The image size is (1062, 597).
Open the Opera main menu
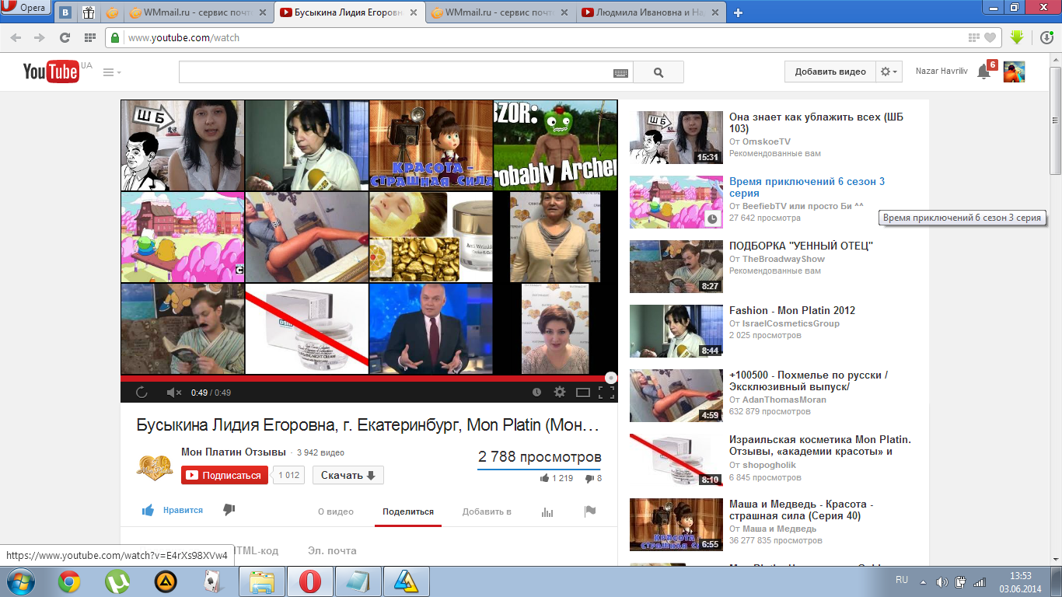(x=26, y=8)
